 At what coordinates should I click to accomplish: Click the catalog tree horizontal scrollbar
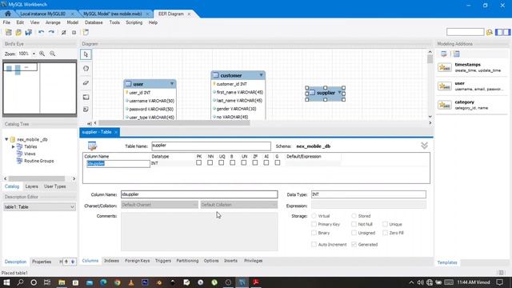(37, 178)
